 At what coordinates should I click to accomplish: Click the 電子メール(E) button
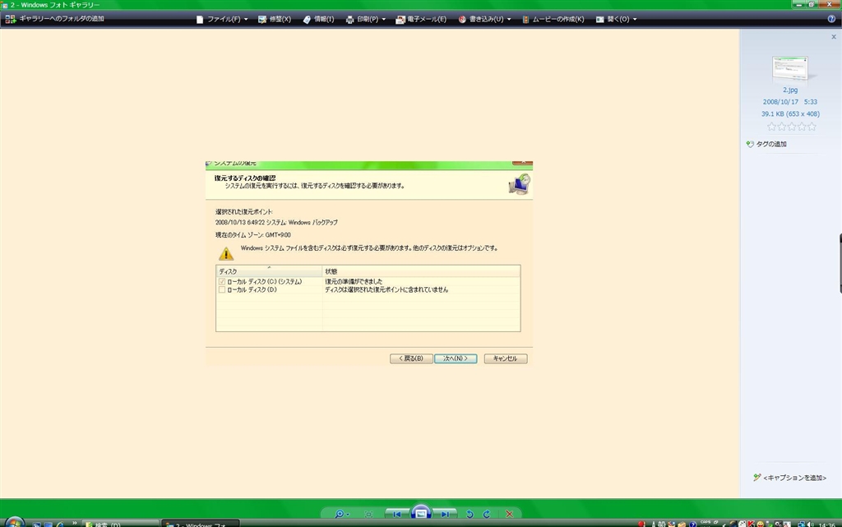pos(421,19)
